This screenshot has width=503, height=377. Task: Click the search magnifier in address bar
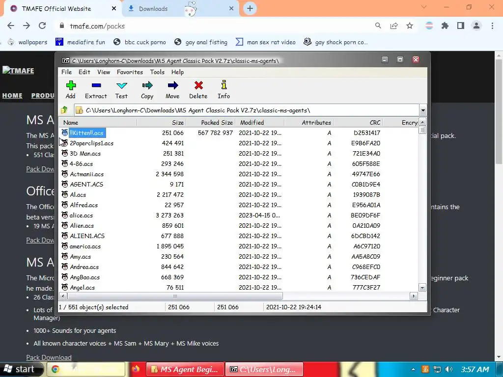(378, 26)
